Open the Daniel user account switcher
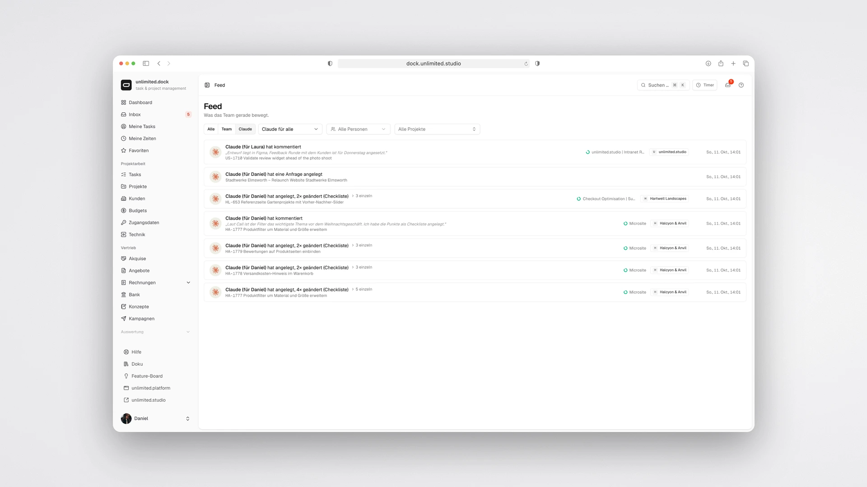Screen dimensions: 867x487 click(x=156, y=418)
